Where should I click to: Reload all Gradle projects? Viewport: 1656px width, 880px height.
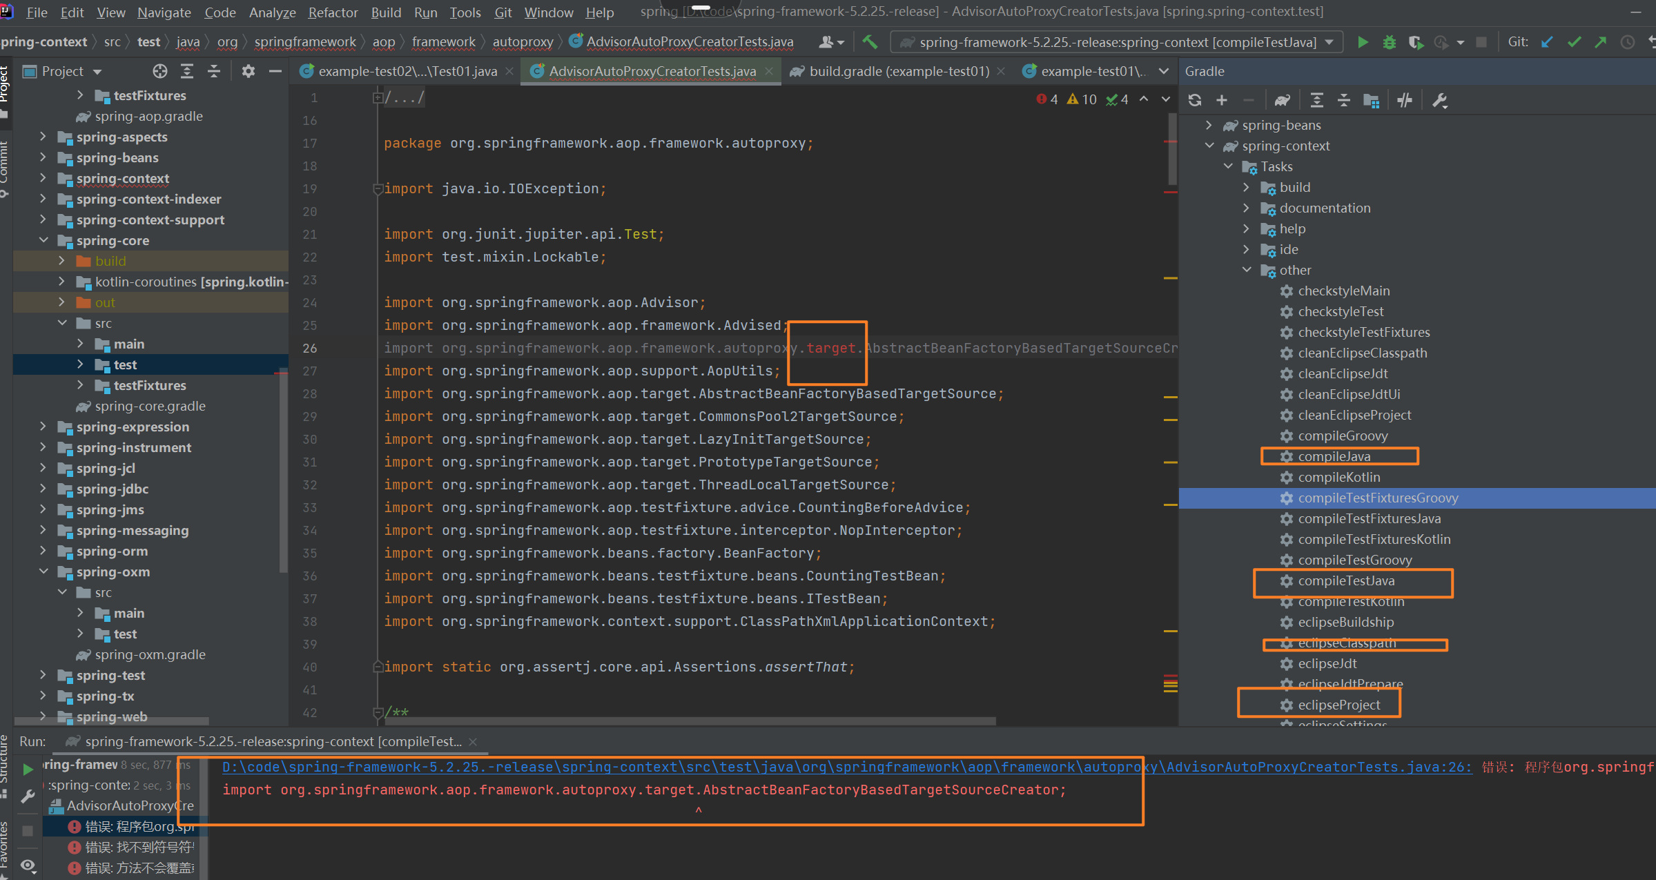(x=1195, y=100)
